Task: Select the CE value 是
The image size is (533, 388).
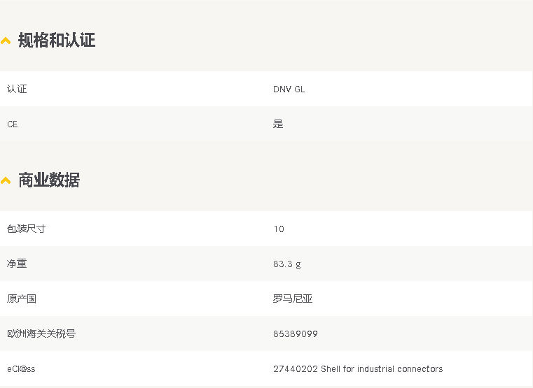Action: tap(278, 124)
